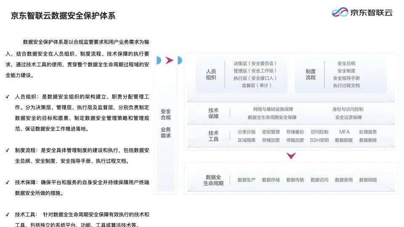404x227 pixels.
Task: Click the 技术工具 heading in the diagram
Action: pos(213,136)
